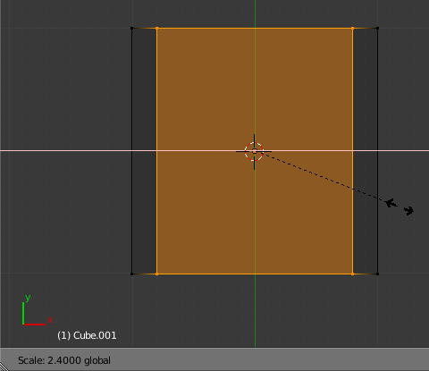This screenshot has height=371, width=429.
Task: Click the area split corner widget
Action: point(4,367)
